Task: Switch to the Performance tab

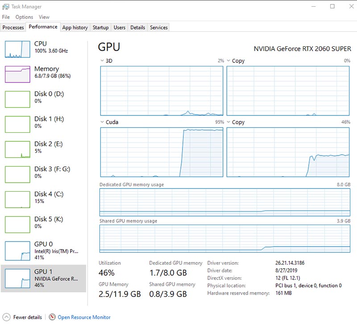Action: 43,27
